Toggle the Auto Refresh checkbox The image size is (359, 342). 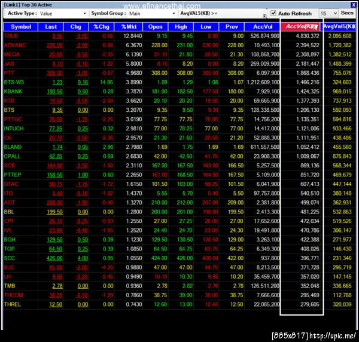(x=273, y=13)
